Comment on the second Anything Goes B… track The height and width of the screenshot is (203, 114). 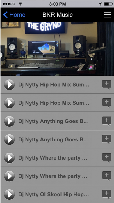pyautogui.click(x=107, y=139)
